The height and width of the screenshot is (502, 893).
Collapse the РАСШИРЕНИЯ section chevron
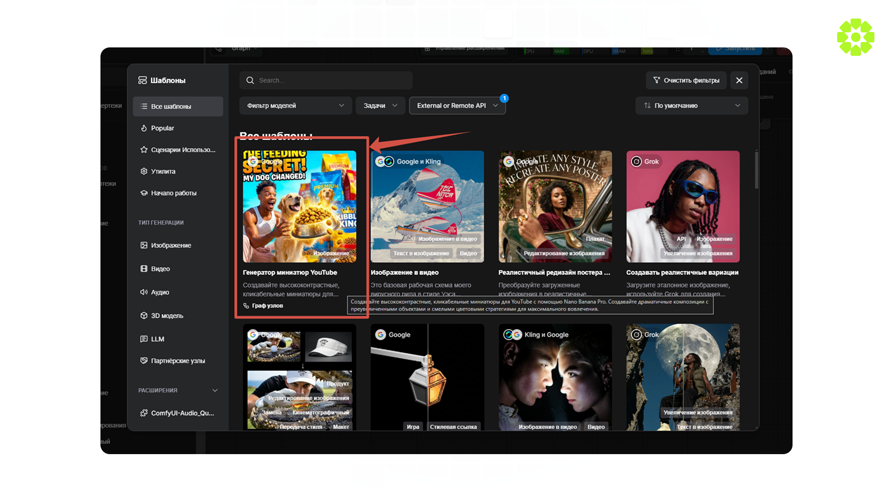click(215, 390)
